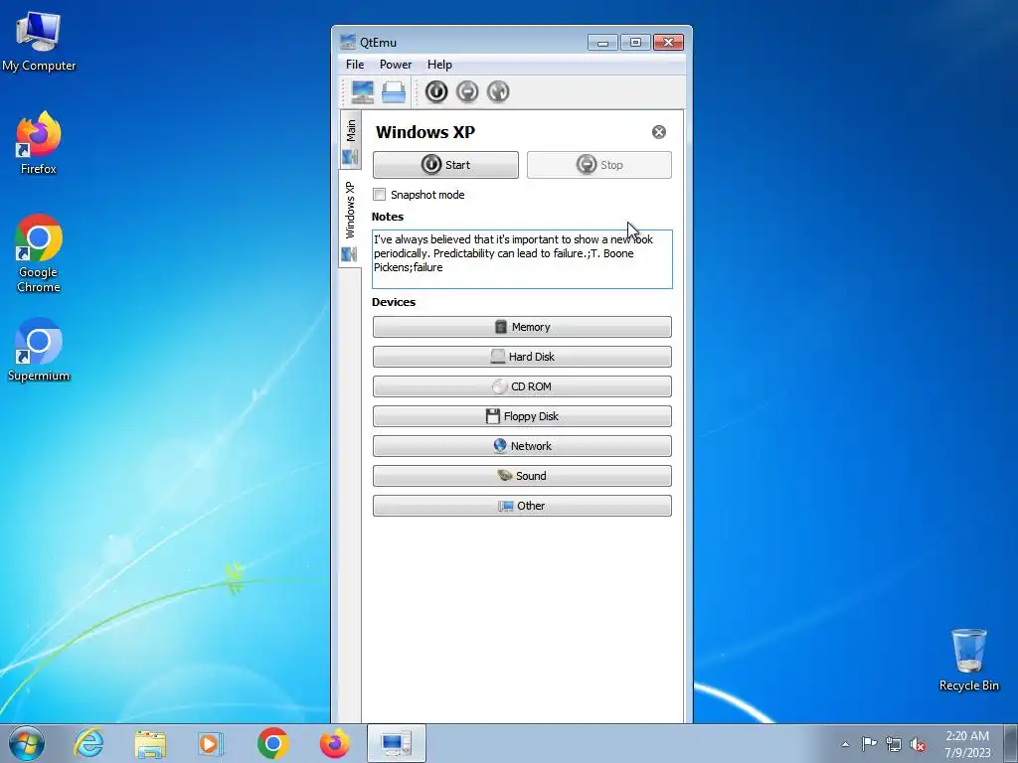This screenshot has width=1018, height=763.
Task: Open the Help menu
Action: 439,65
